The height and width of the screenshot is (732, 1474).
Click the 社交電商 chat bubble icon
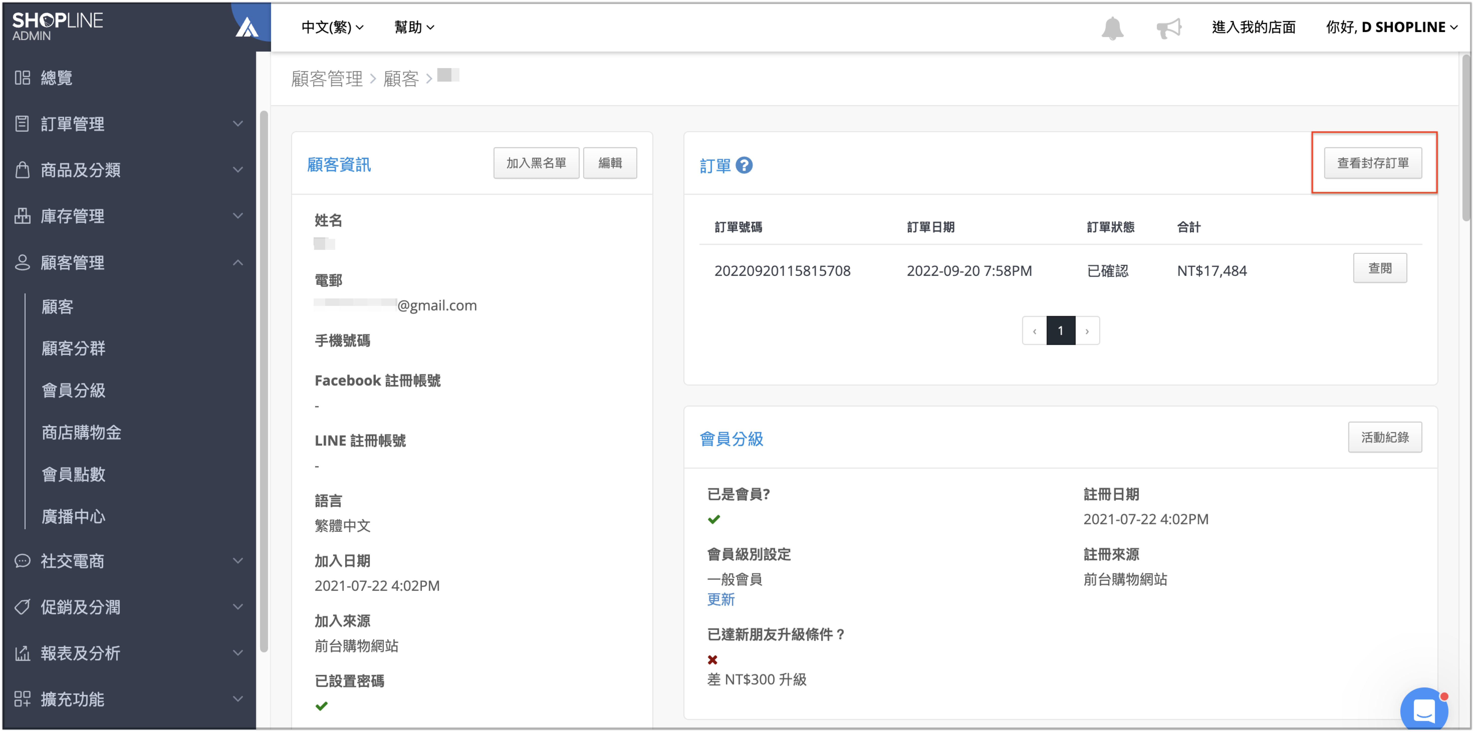tap(22, 561)
